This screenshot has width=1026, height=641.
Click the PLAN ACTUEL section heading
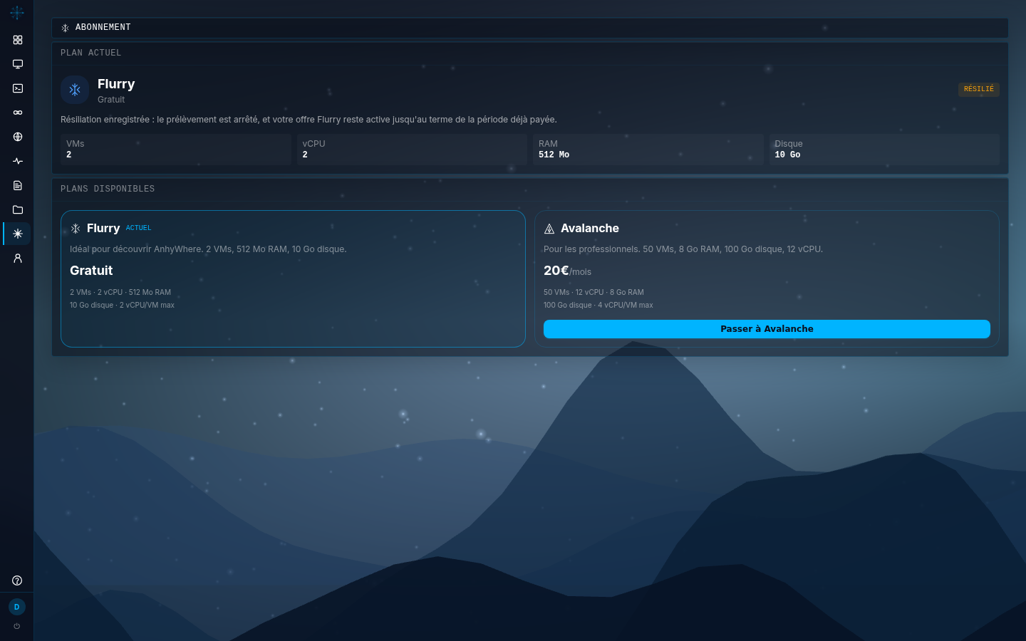(x=91, y=53)
